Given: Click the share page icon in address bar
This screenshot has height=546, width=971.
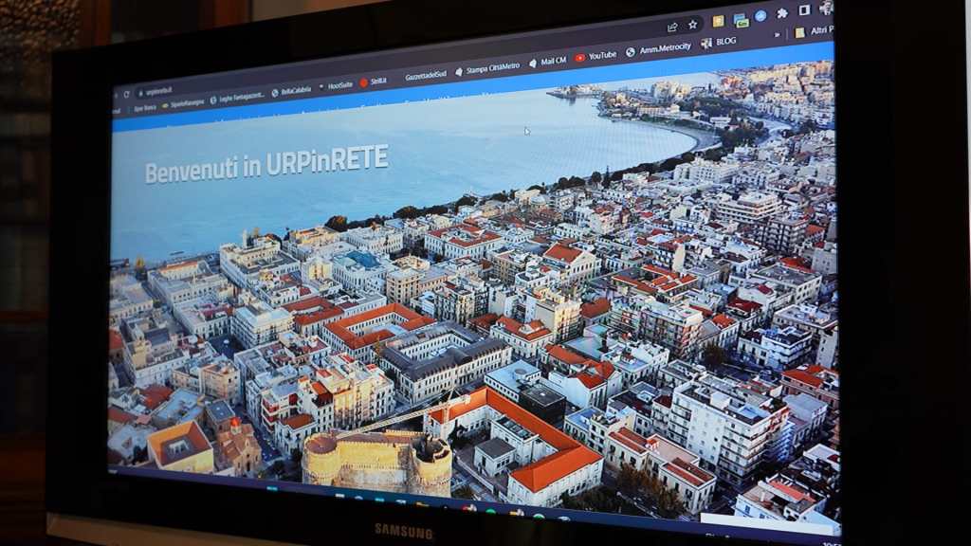Looking at the screenshot, I should (x=672, y=27).
